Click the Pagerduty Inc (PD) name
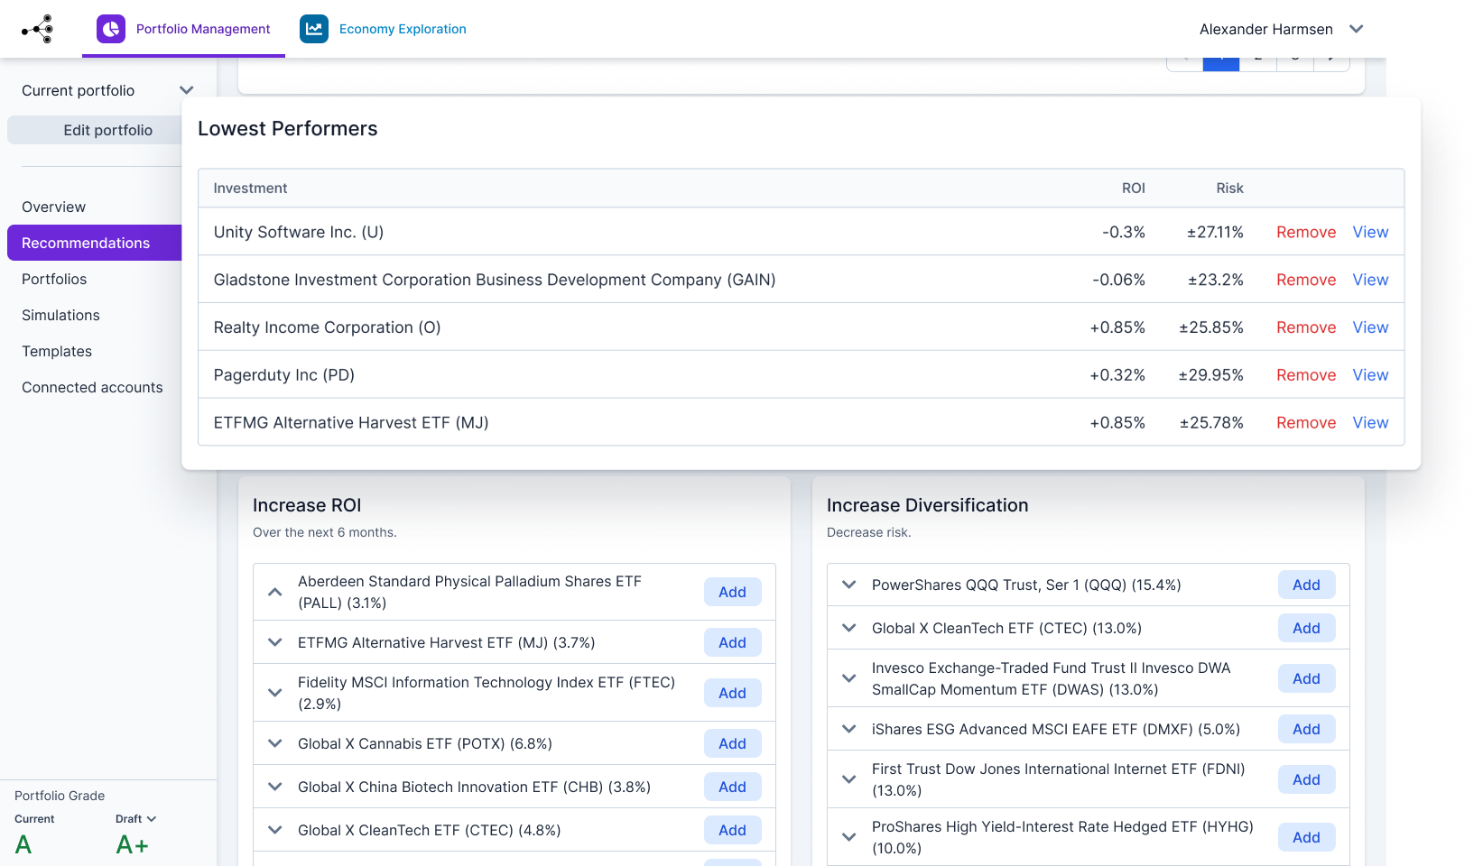 284,375
